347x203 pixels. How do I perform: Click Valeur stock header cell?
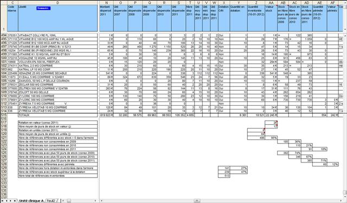[271, 18]
